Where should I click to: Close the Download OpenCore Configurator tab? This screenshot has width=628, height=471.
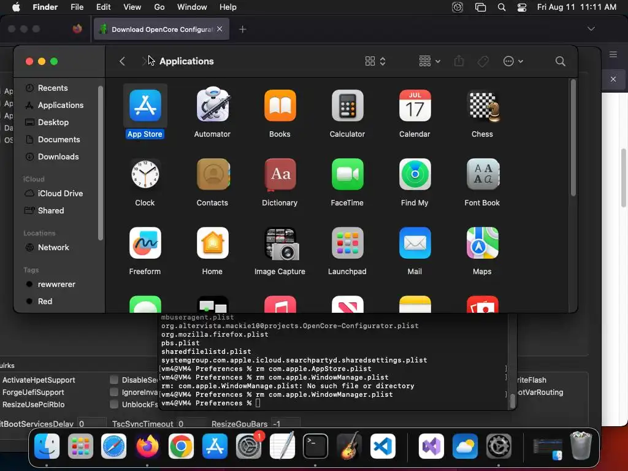[220, 29]
